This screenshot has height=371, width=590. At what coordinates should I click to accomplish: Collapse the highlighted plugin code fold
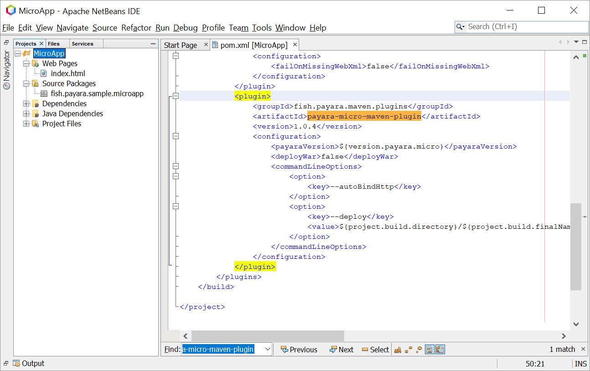176,96
